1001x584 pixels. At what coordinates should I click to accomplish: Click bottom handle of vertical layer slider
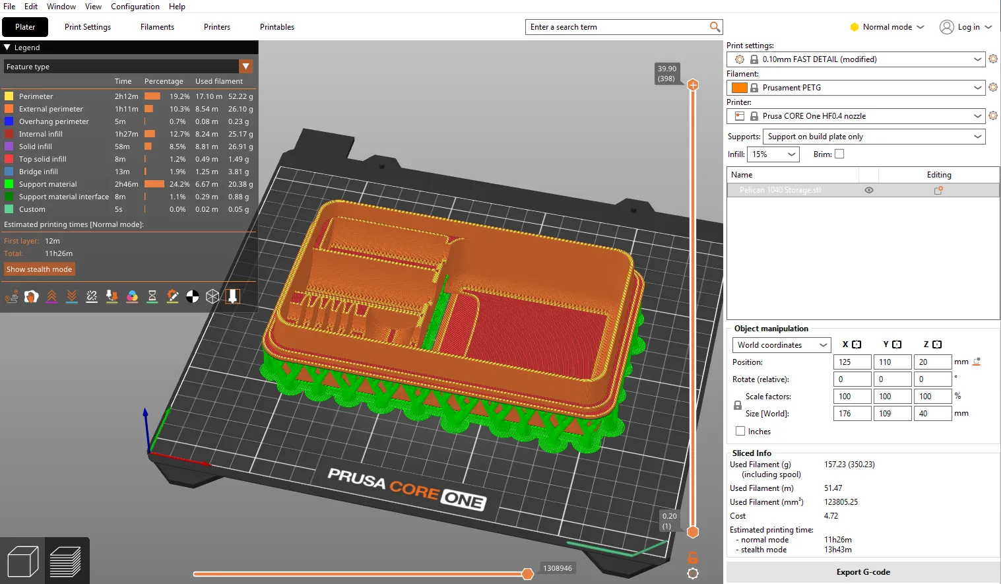(x=693, y=532)
